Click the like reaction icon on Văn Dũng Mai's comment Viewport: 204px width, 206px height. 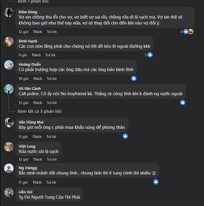tap(125, 136)
